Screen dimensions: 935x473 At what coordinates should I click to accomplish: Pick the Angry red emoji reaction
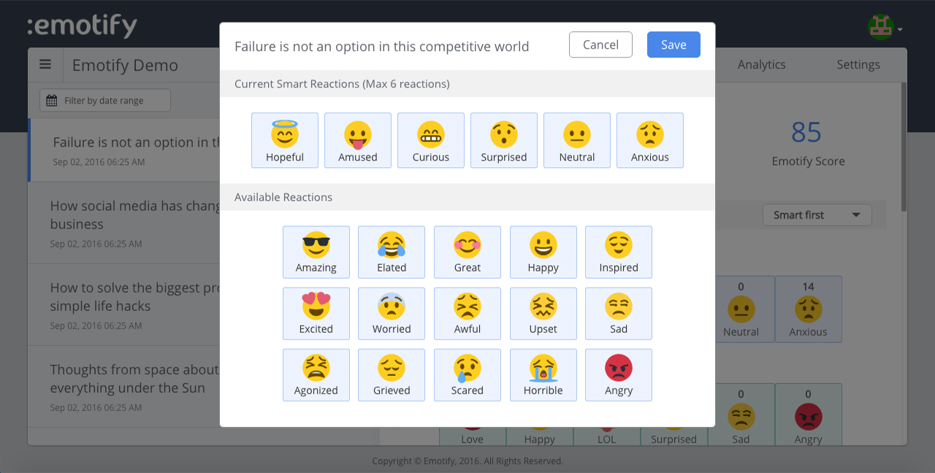[618, 374]
